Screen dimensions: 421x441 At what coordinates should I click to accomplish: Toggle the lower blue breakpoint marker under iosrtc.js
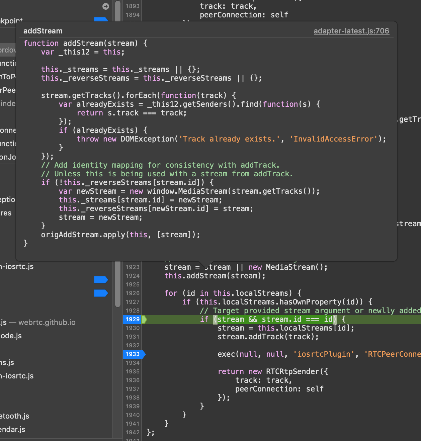coord(101,293)
